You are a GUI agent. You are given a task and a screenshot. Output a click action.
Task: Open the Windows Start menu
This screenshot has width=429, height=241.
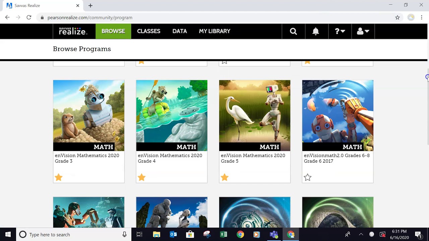click(8, 234)
